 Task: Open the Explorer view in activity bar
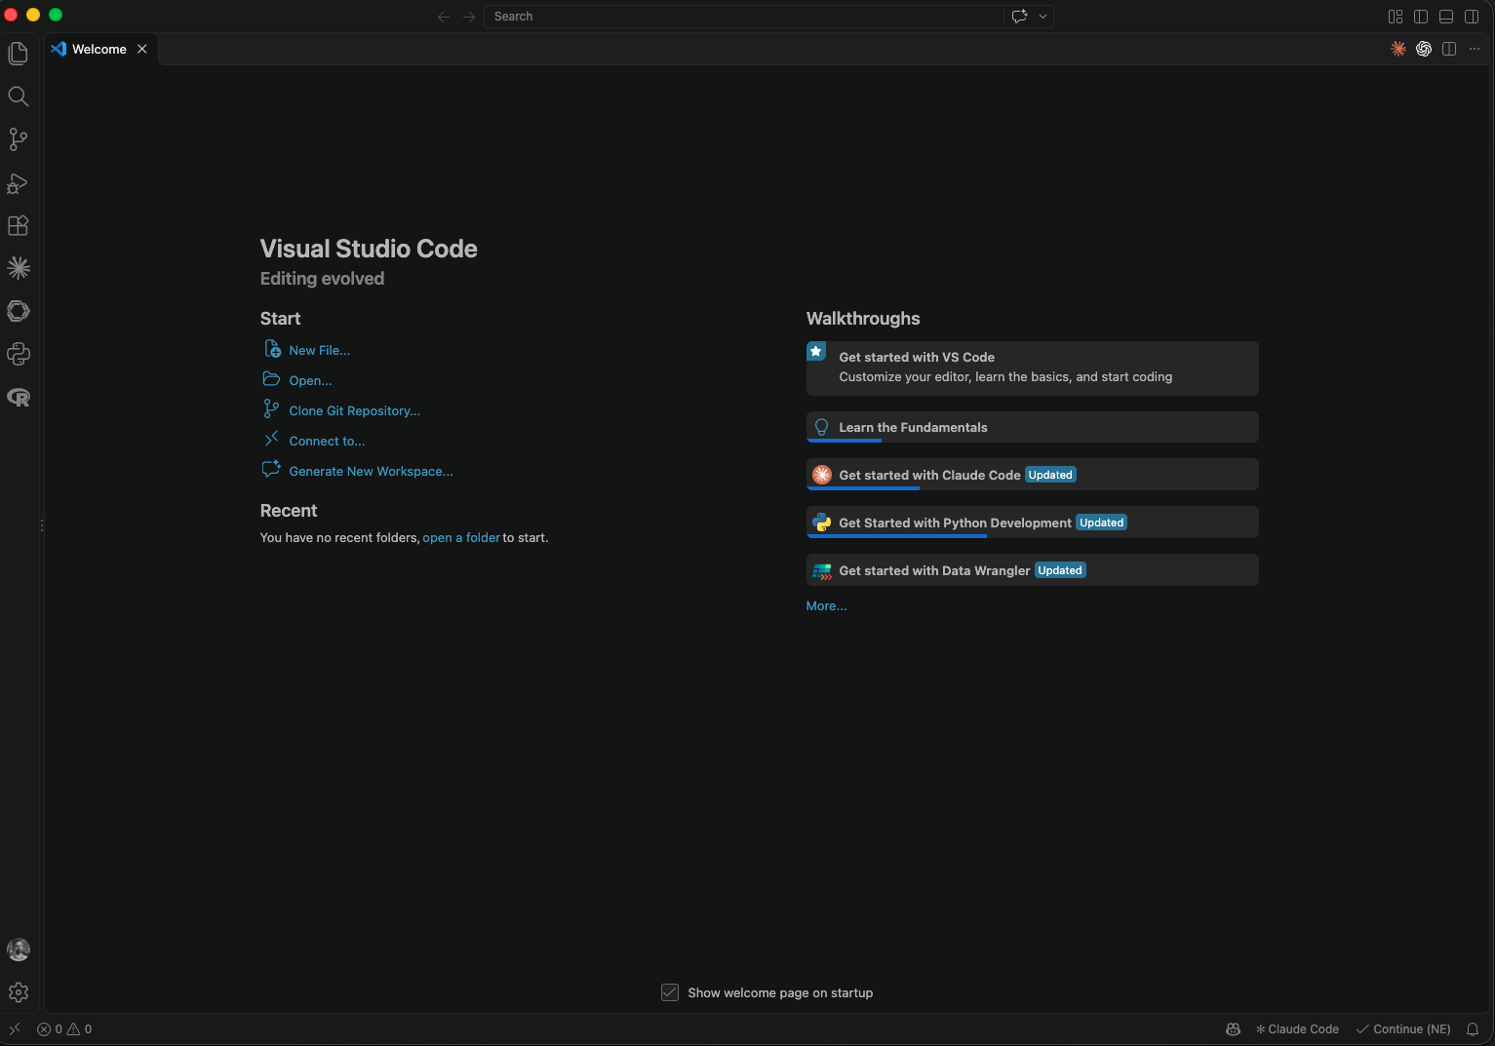click(19, 54)
